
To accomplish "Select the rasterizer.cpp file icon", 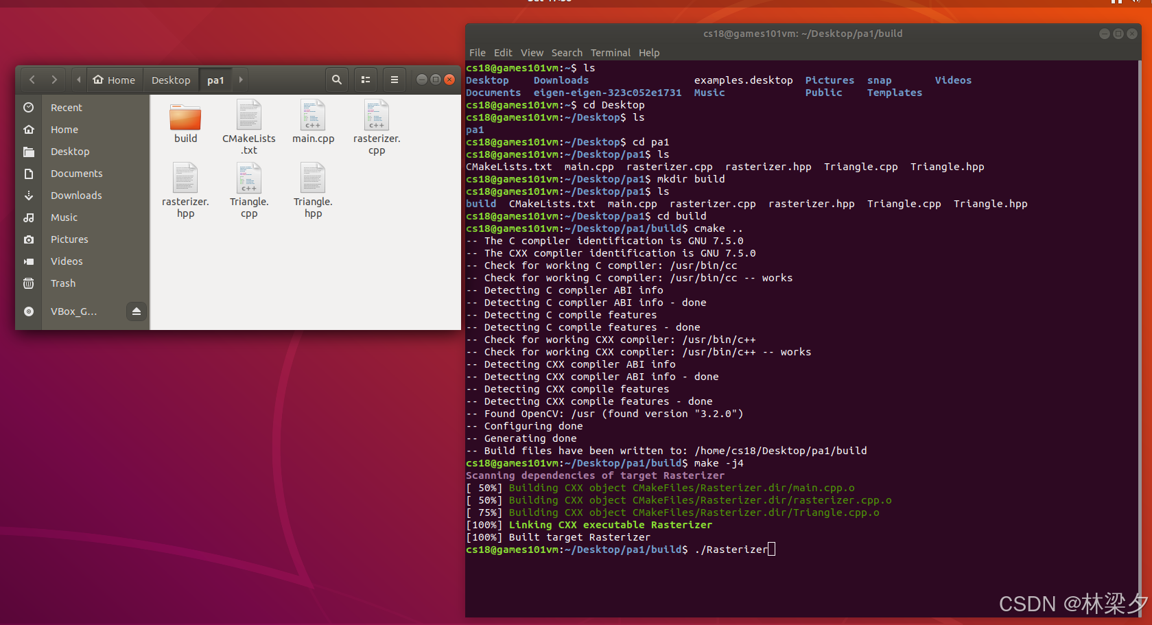I will tap(377, 115).
